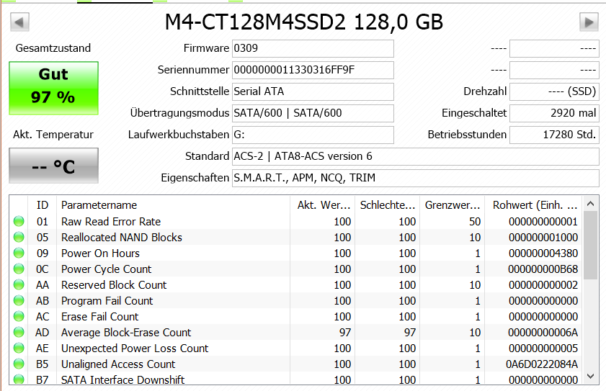
Task: Click the Eingeschaltet field 2920 mal
Action: pos(554,113)
